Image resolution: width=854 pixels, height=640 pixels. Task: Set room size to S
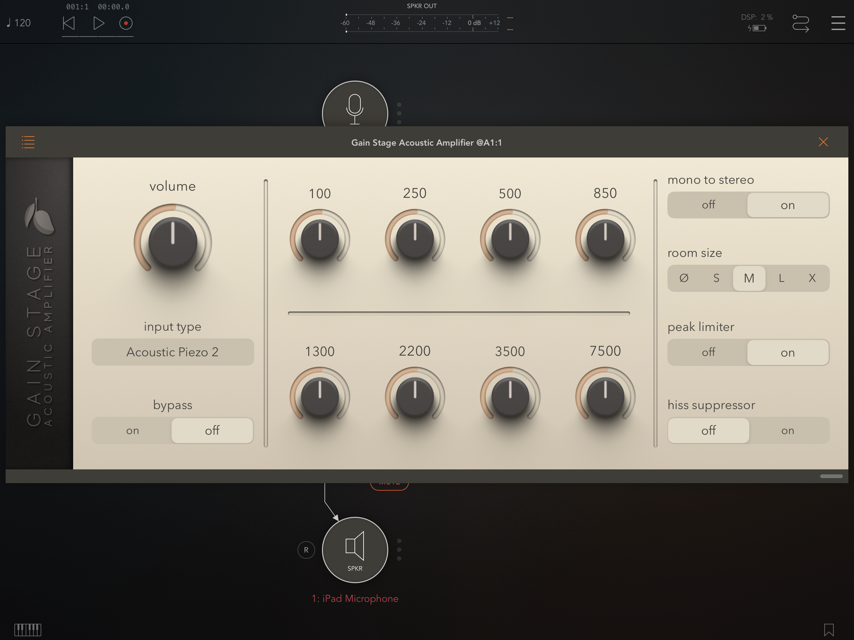pyautogui.click(x=716, y=278)
